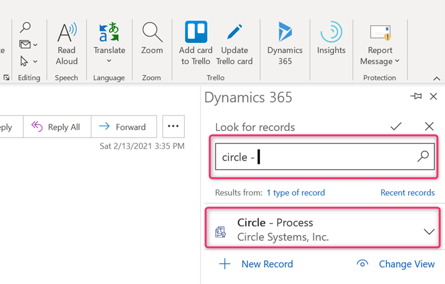
Task: Open the Select cursor dropdown in Editing
Action: click(x=28, y=61)
